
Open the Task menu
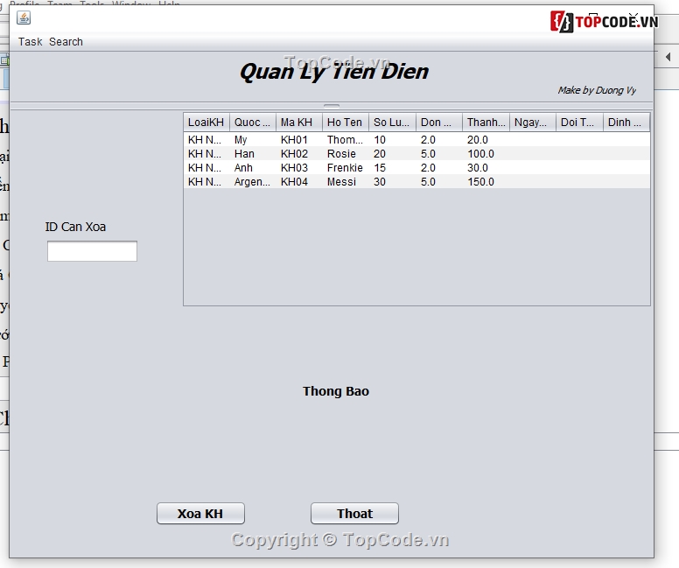[30, 42]
